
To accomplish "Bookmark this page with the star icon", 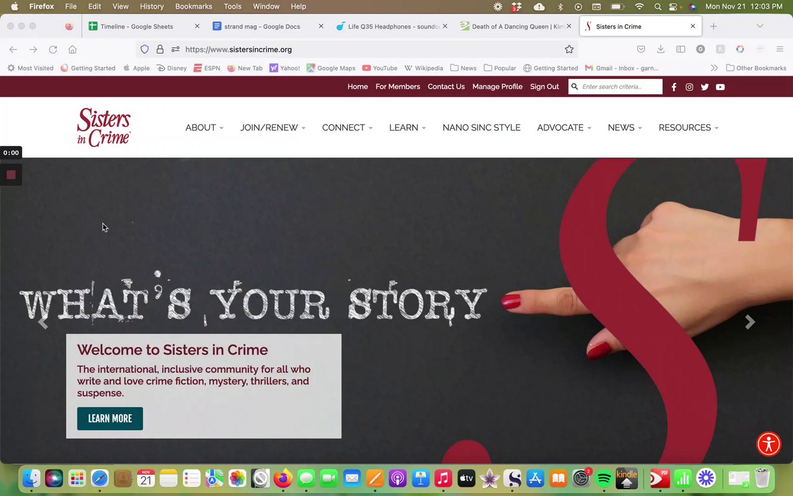I will pyautogui.click(x=569, y=50).
